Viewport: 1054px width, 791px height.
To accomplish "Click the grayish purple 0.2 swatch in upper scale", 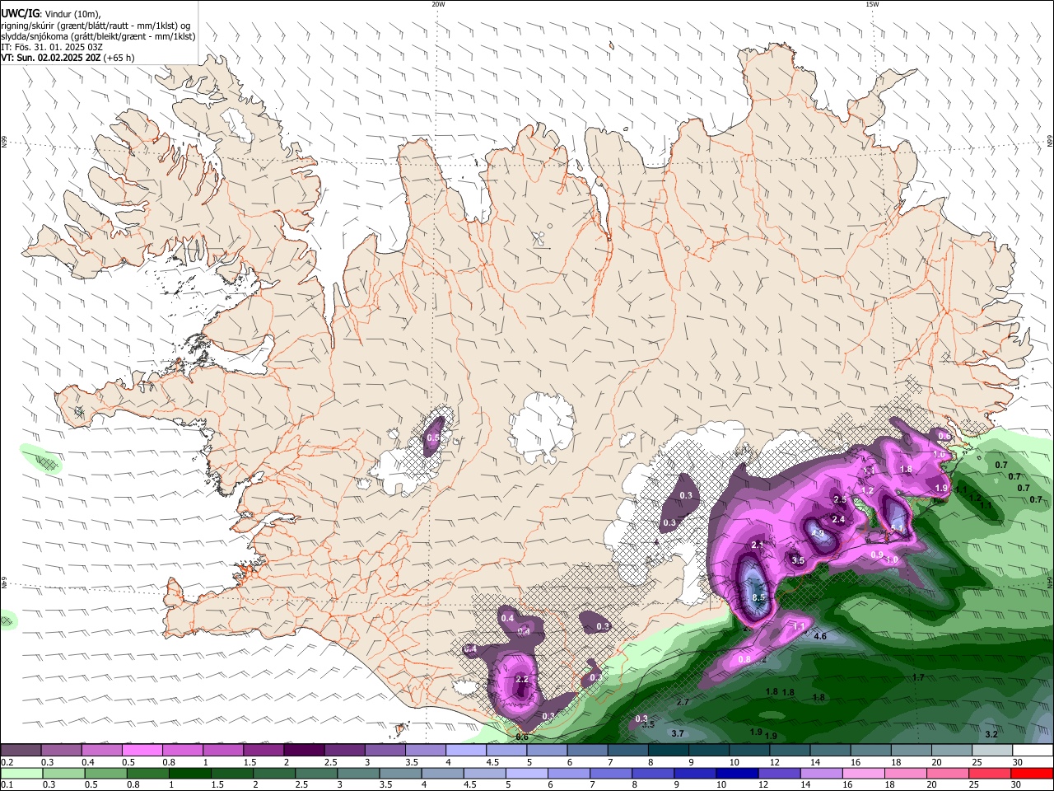I will coord(21,751).
